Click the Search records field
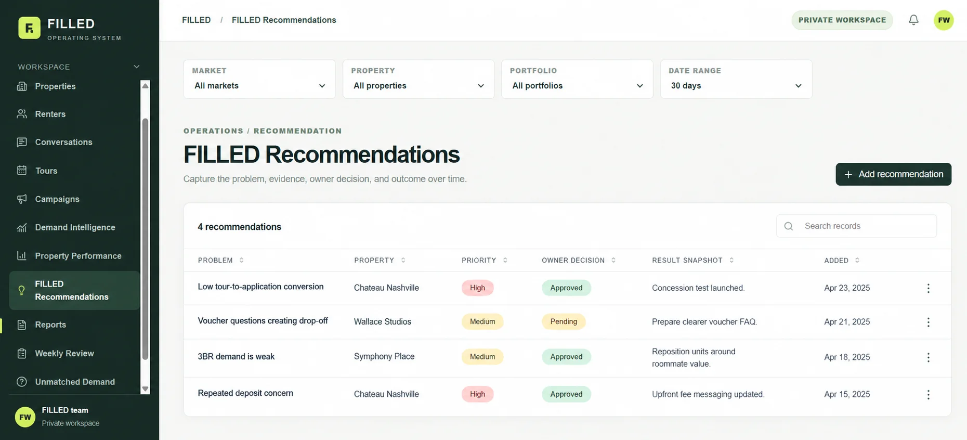967x440 pixels. point(856,226)
